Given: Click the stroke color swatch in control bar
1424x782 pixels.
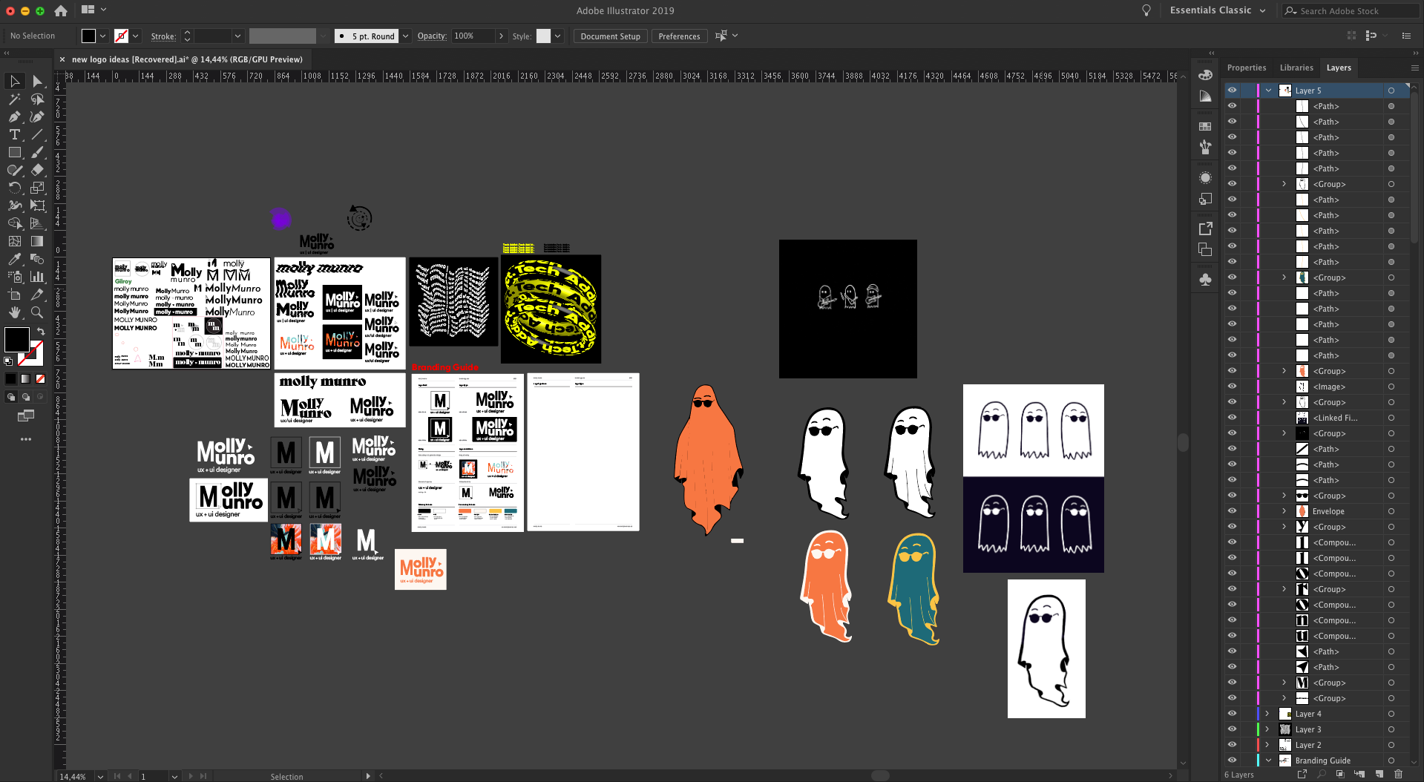Looking at the screenshot, I should pyautogui.click(x=122, y=36).
